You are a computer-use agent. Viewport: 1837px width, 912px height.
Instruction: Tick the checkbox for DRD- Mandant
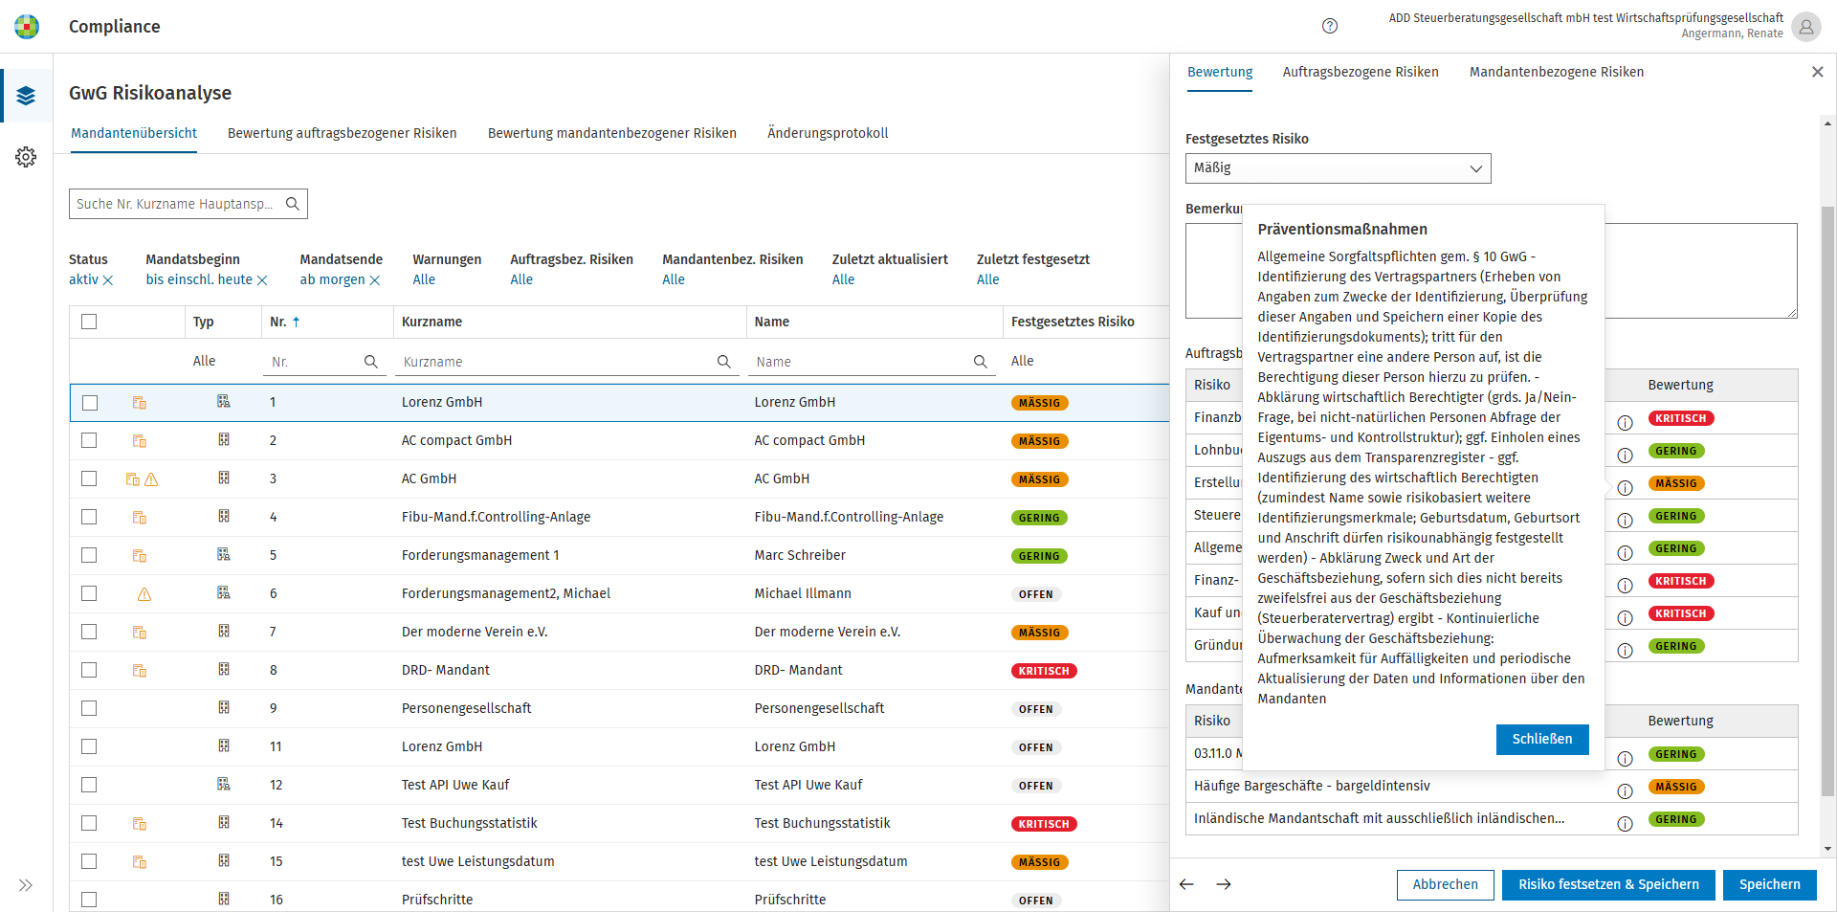click(x=89, y=670)
